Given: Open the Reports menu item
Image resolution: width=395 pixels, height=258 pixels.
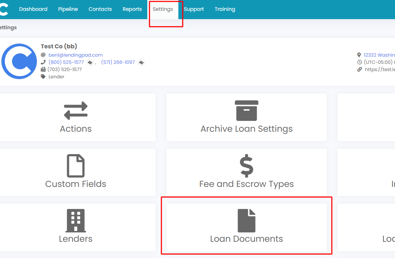Looking at the screenshot, I should coord(132,9).
